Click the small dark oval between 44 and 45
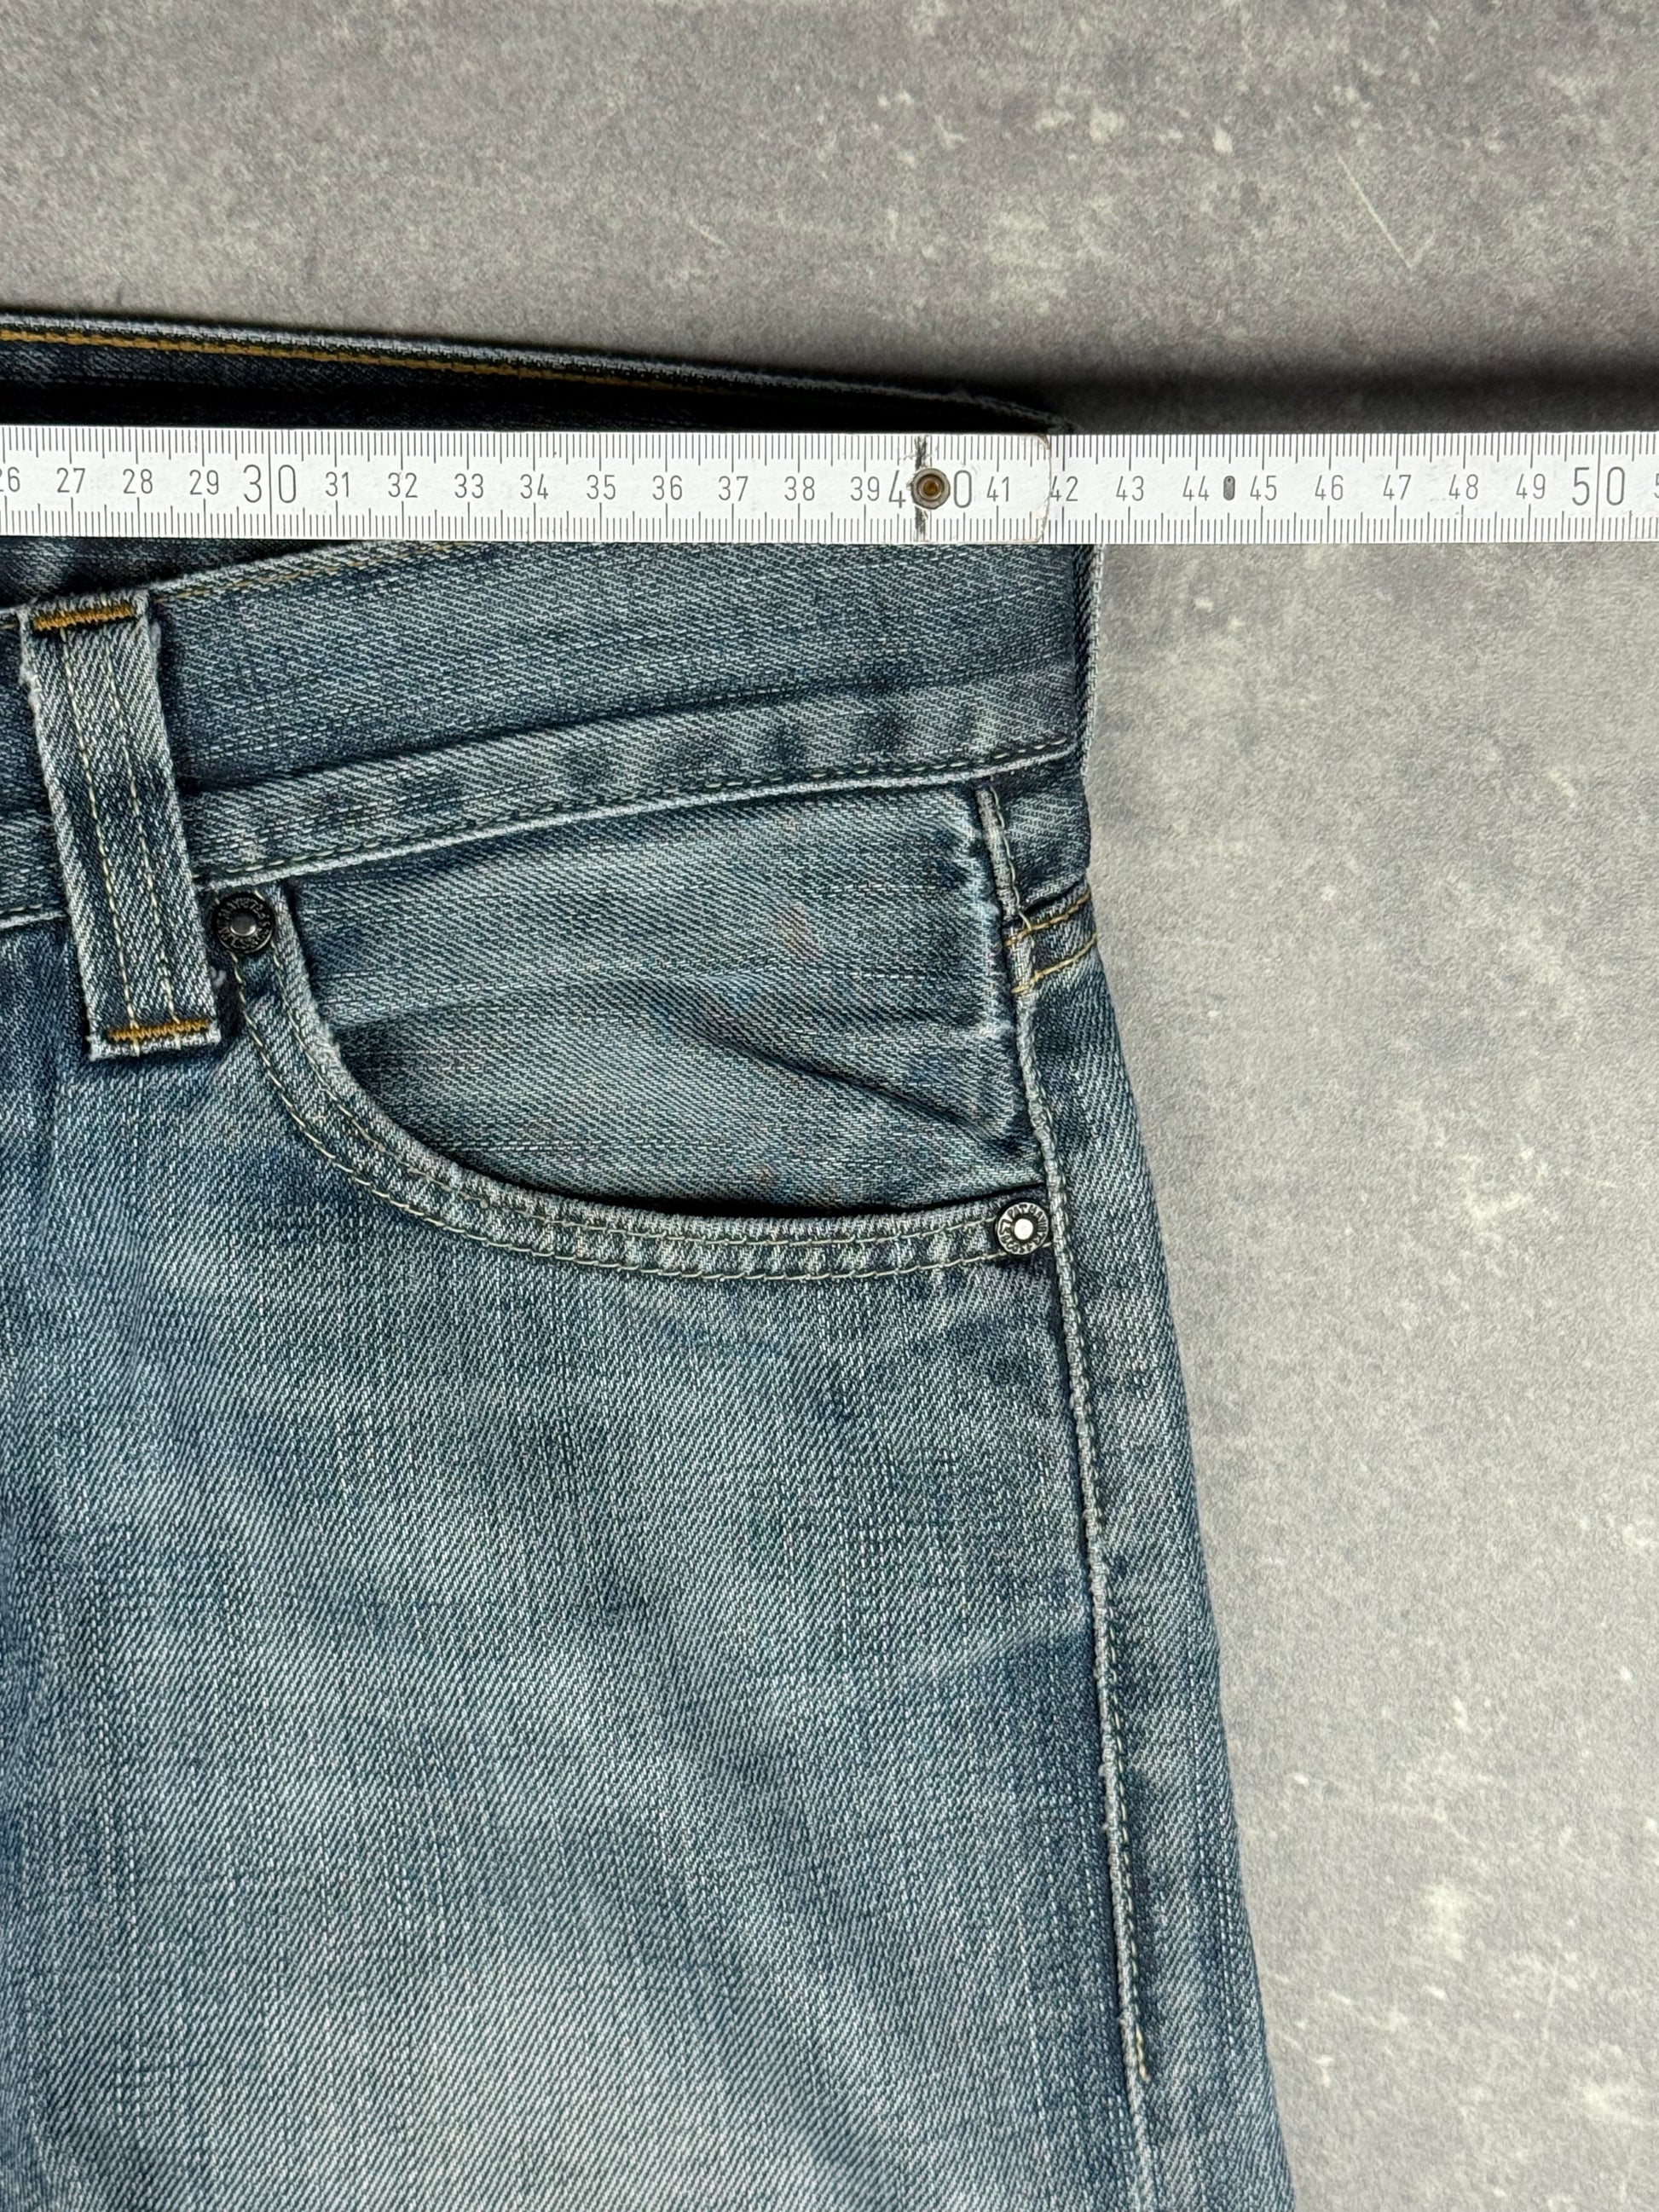 point(1229,489)
